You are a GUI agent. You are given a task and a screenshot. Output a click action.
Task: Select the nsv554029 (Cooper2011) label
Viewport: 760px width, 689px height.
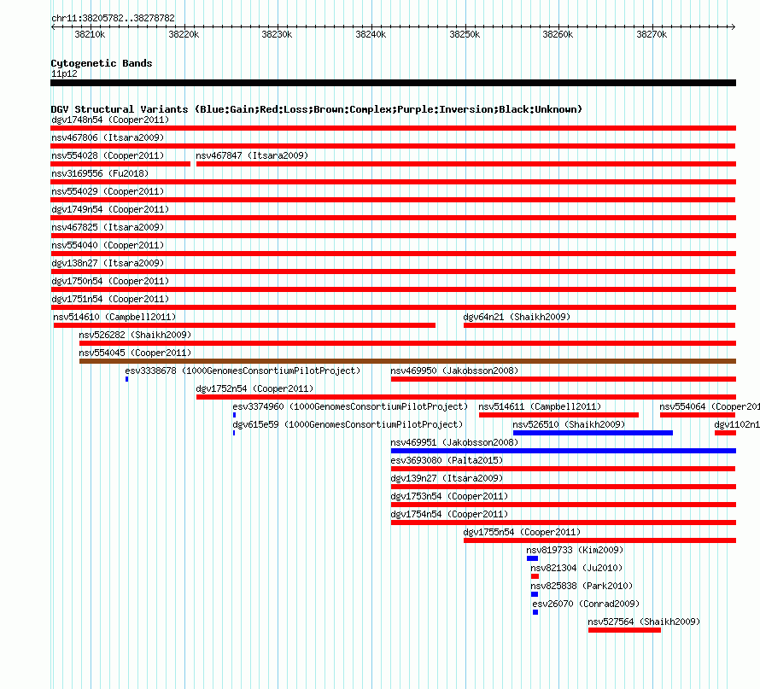click(x=108, y=191)
